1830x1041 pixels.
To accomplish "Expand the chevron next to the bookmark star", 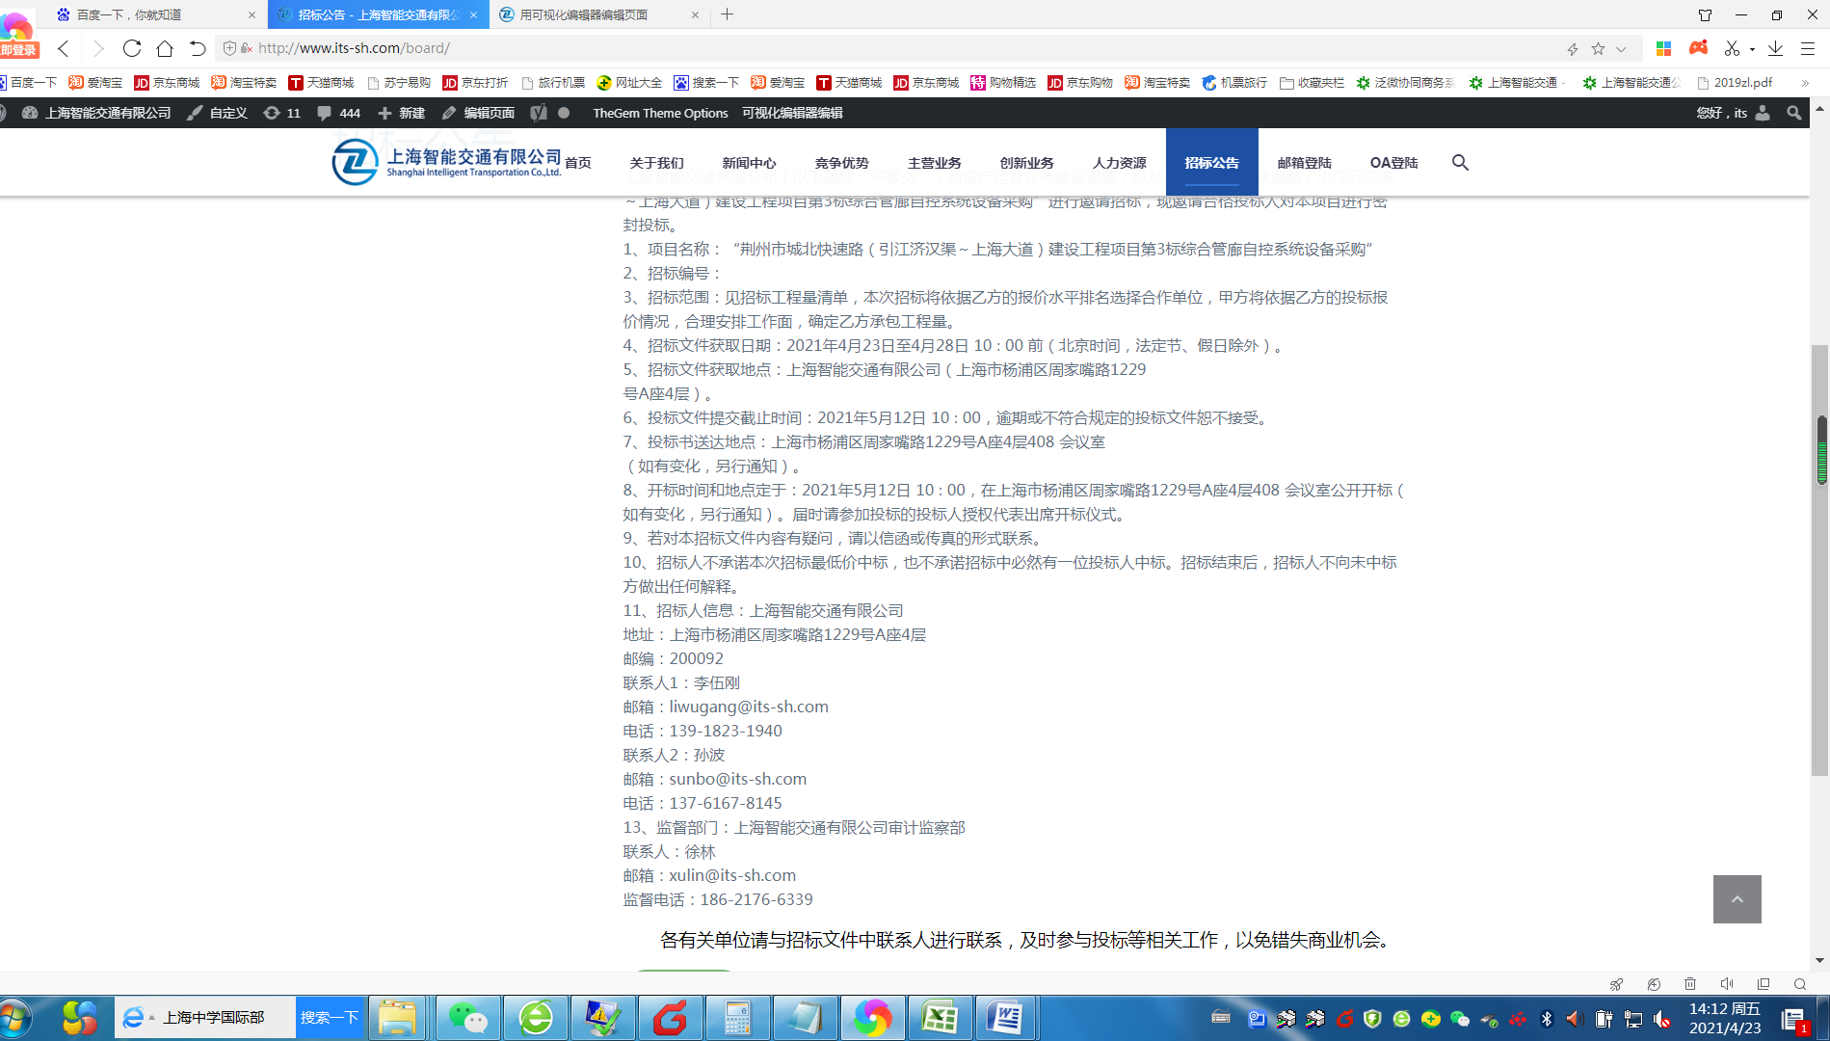I will click(1621, 49).
